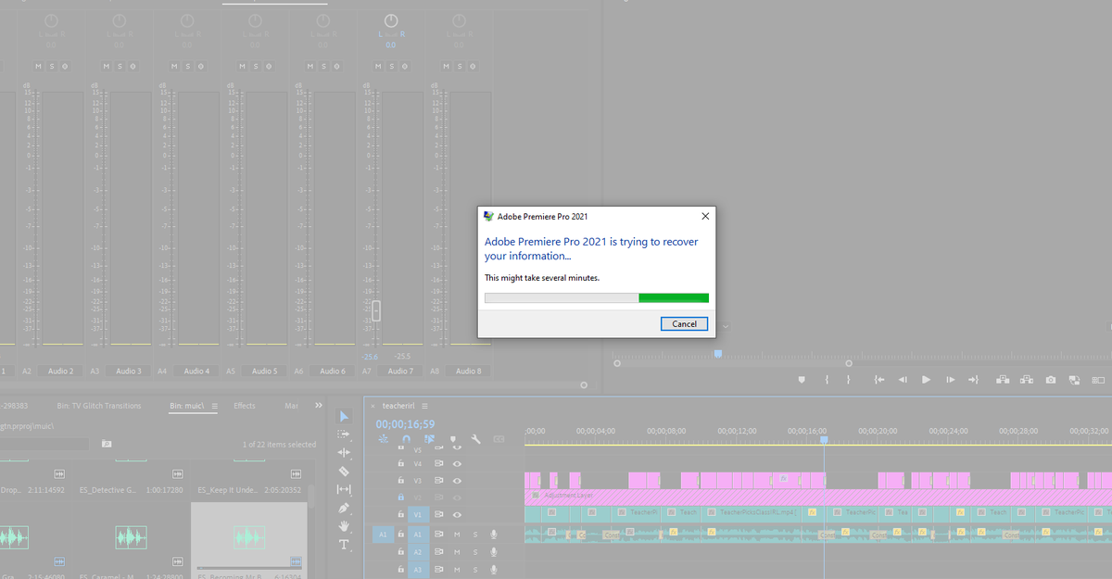
Task: Select the Hand tool
Action: pyautogui.click(x=344, y=526)
